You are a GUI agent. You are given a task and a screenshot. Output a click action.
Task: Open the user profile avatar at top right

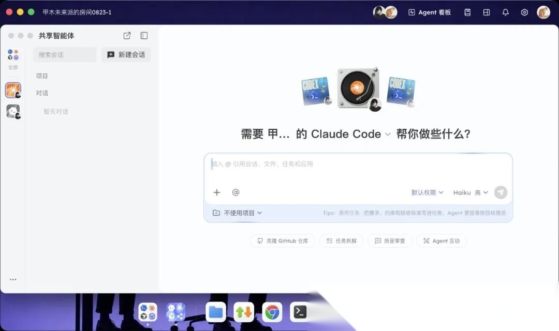tap(543, 12)
